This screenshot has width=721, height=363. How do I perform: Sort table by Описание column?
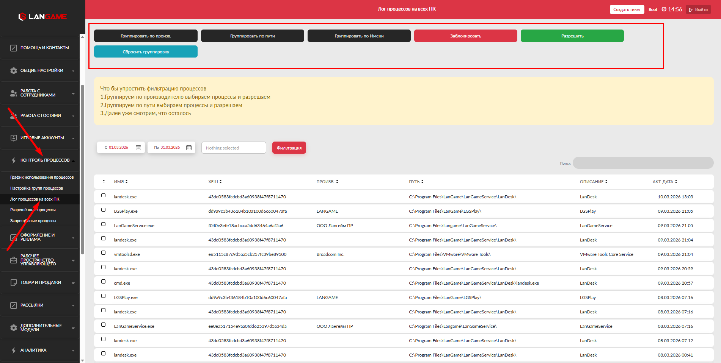pyautogui.click(x=594, y=182)
